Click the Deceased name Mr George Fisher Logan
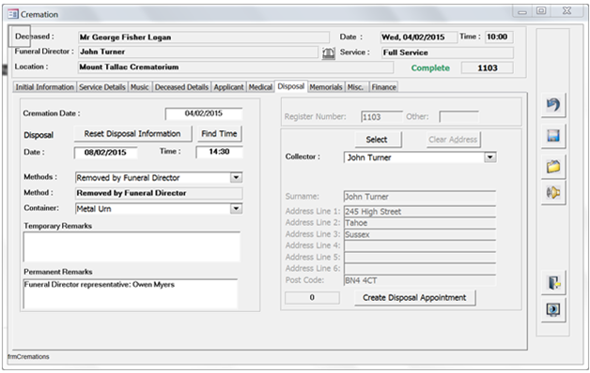The image size is (590, 373). (204, 37)
